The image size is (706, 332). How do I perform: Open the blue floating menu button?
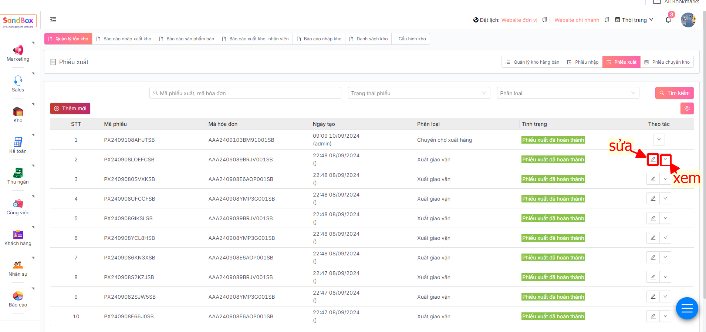(x=687, y=308)
